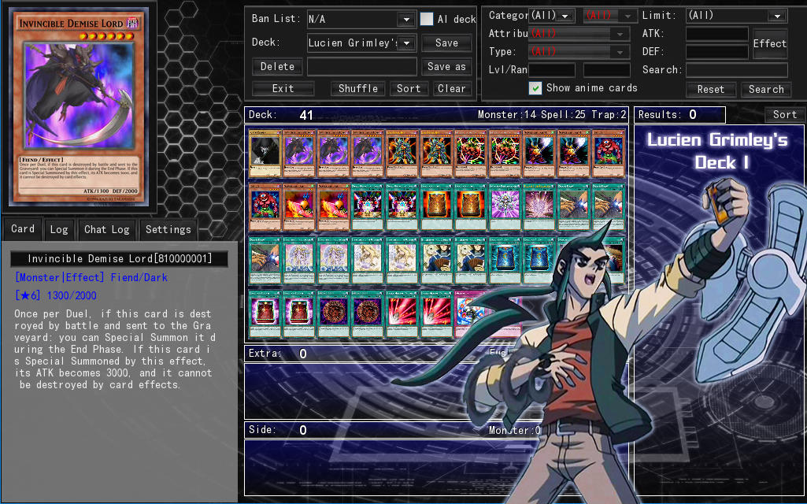Click the [★6] 1300/2000 stats line

56,295
